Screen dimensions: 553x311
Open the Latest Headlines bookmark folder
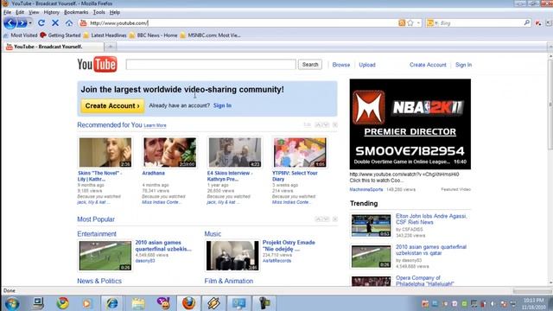tap(105, 35)
